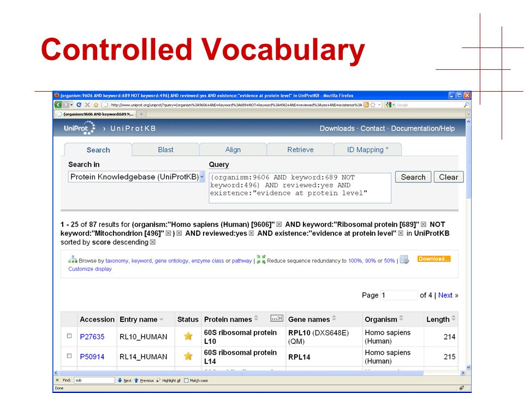Click the Query text box
The image size is (524, 393).
pos(300,188)
